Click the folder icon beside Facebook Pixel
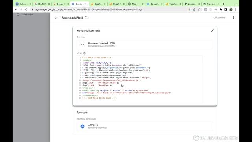 87,17
